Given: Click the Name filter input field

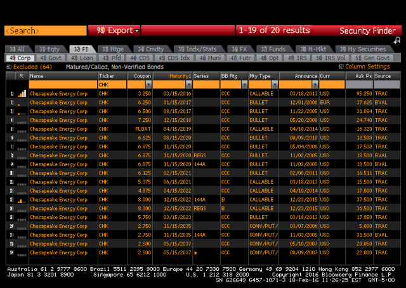Looking at the screenshot, I should pos(63,84).
